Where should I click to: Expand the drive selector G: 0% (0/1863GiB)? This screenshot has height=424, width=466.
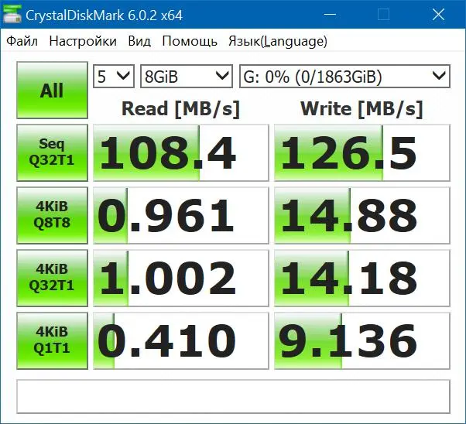[344, 77]
